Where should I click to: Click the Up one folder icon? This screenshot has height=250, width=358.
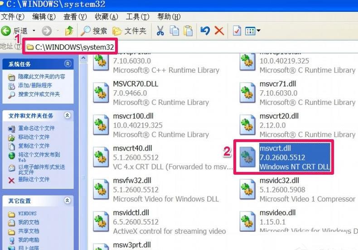(x=69, y=31)
